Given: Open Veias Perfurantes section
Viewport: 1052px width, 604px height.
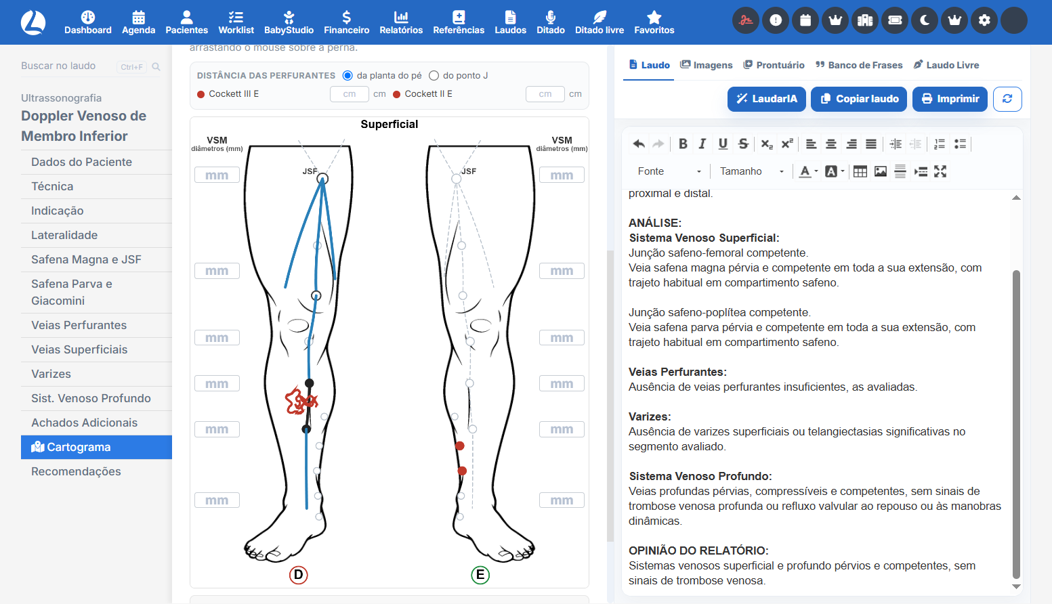Looking at the screenshot, I should pos(96,325).
